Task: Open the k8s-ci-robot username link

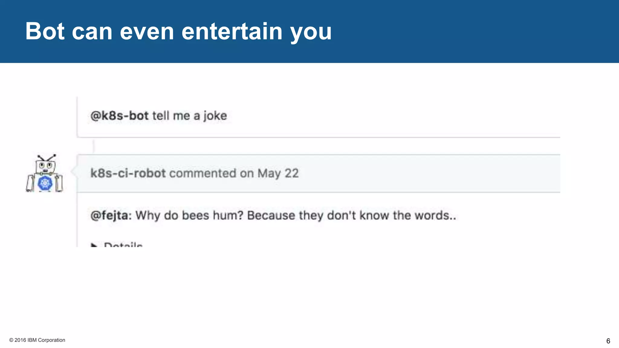Action: click(128, 173)
